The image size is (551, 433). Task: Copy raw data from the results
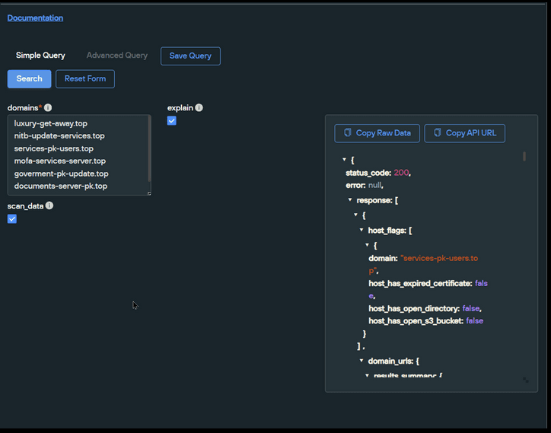click(x=377, y=133)
